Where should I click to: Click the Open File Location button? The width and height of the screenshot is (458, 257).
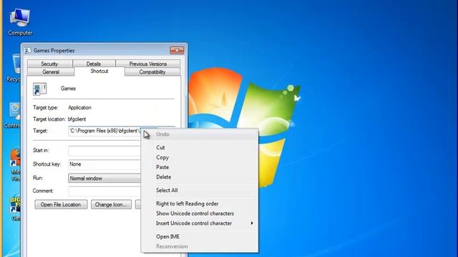[x=61, y=205]
